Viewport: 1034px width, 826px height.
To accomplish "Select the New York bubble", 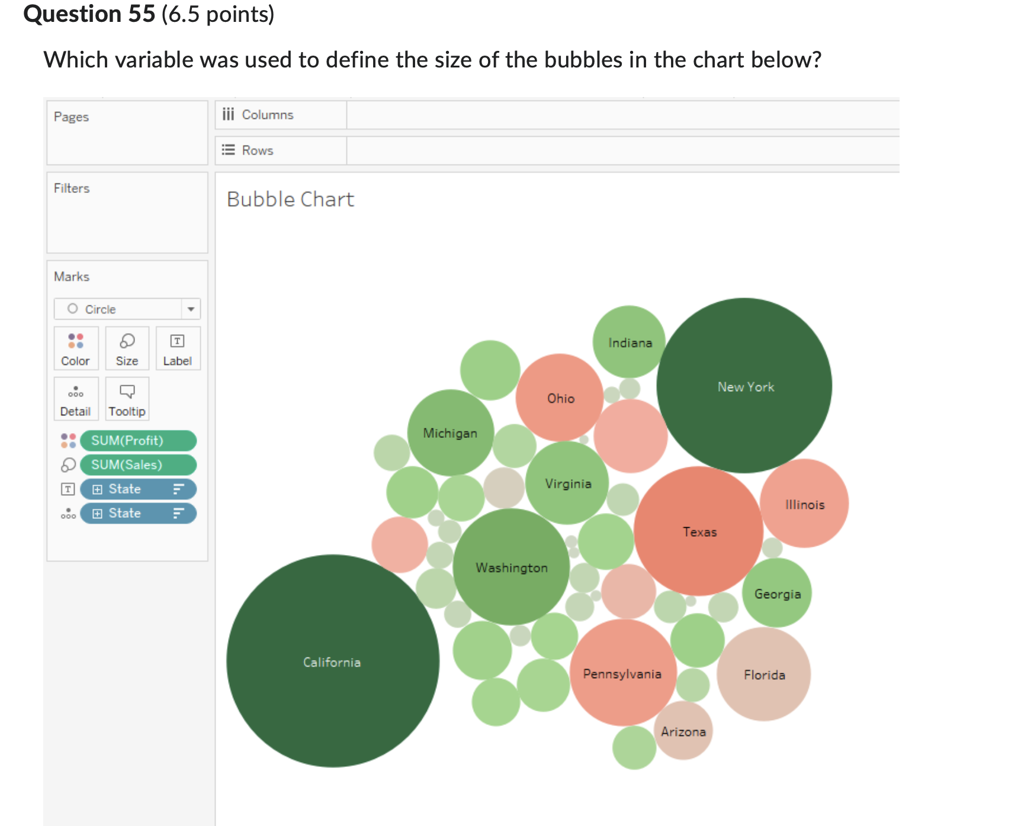I will [744, 386].
